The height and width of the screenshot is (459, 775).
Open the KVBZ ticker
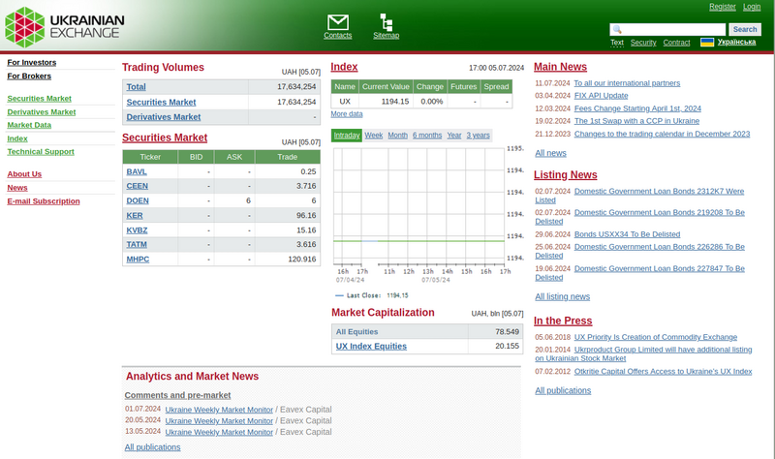(137, 230)
